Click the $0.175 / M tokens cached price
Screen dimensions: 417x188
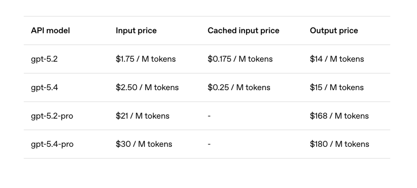pos(240,59)
